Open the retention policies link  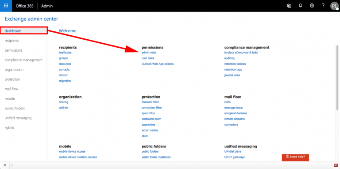pos(235,64)
